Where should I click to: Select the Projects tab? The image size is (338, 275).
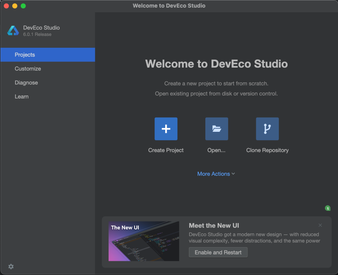click(x=48, y=55)
